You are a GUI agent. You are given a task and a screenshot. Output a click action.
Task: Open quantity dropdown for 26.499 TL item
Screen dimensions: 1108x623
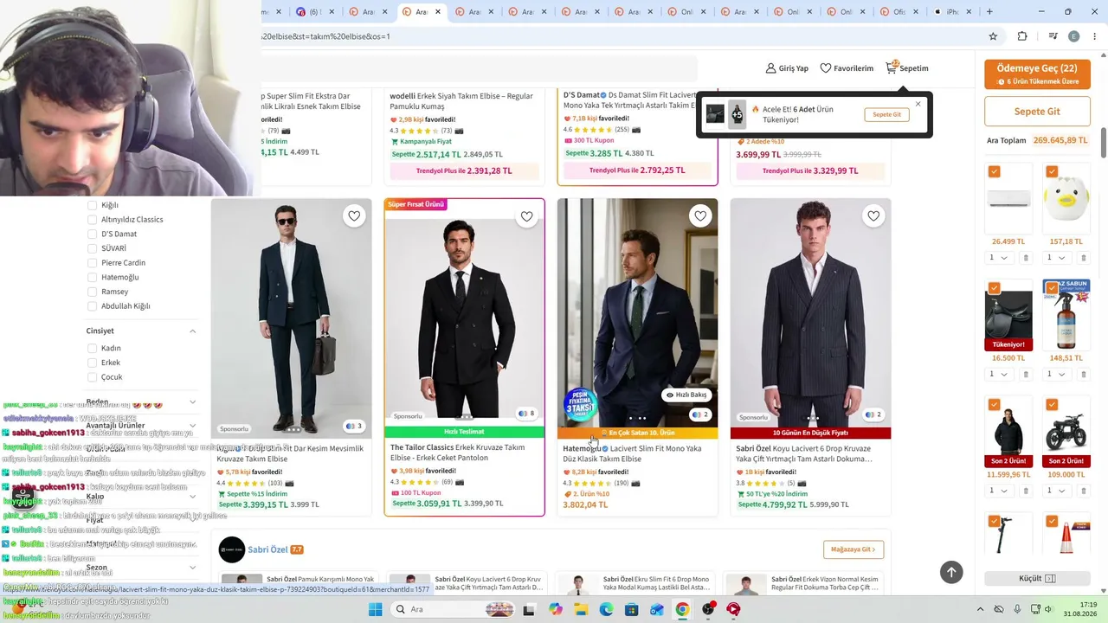(999, 258)
